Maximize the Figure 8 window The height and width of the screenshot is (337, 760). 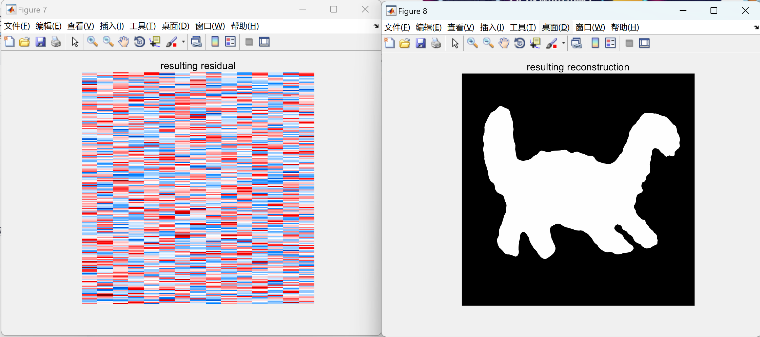pyautogui.click(x=714, y=11)
